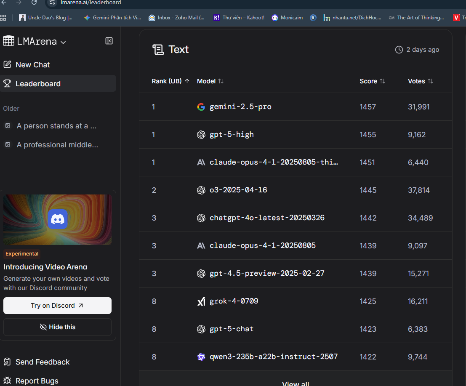Click the Try on Discord button

pos(57,306)
